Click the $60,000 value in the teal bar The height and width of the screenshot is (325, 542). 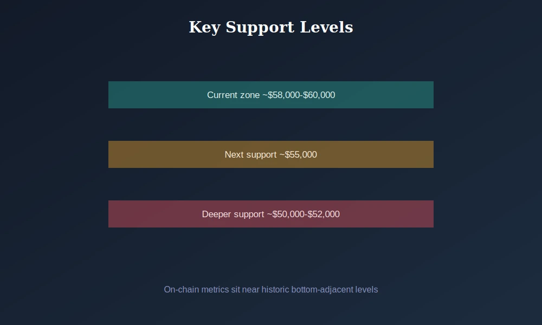[319, 95]
